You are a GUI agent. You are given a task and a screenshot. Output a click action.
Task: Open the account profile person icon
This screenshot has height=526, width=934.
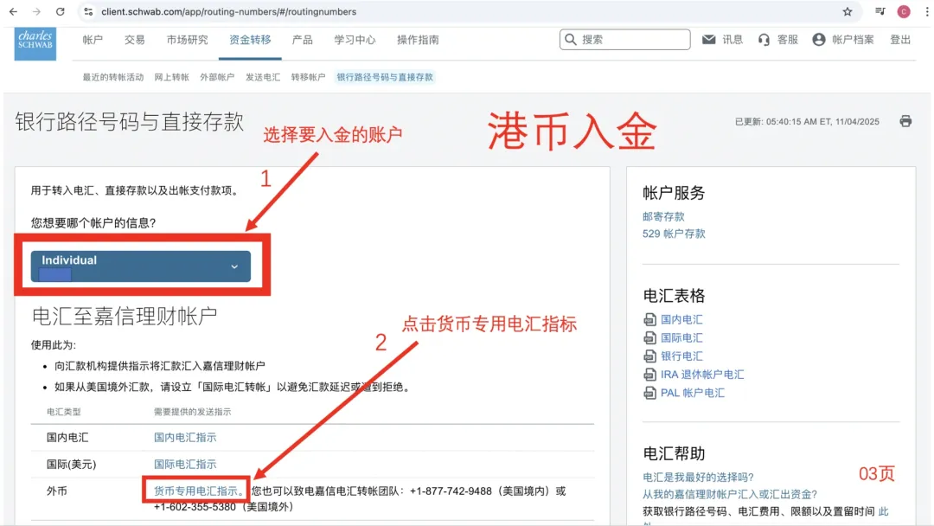(x=819, y=39)
